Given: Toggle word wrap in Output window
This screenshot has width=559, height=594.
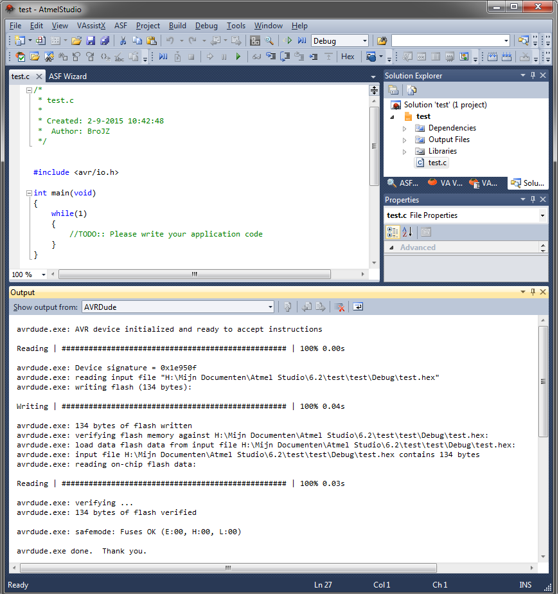Looking at the screenshot, I should click(x=358, y=307).
